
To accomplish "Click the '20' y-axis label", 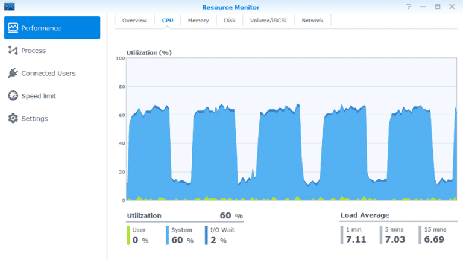I will [x=122, y=172].
